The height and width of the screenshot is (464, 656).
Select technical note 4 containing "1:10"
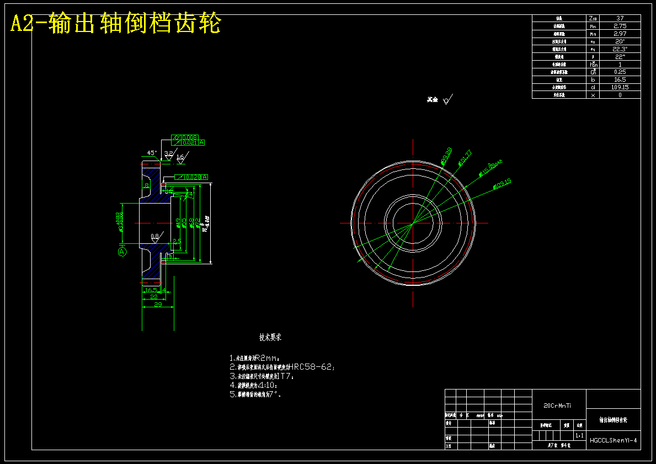point(254,385)
